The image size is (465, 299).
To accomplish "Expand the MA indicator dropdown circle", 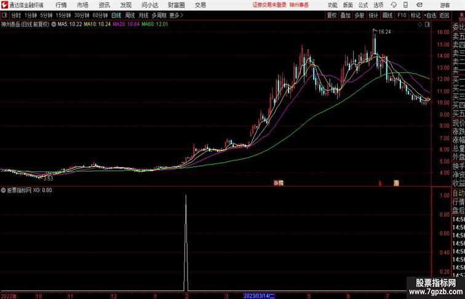I will pos(54,25).
